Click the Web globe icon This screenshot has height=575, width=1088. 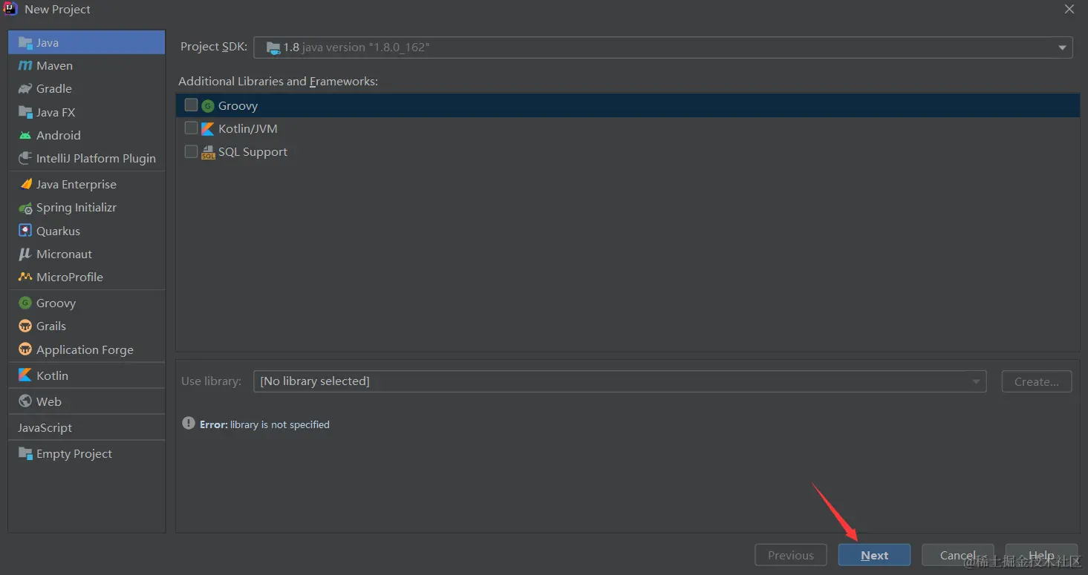coord(25,401)
